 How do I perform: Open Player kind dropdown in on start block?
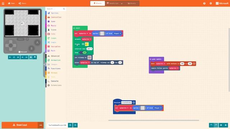point(118,33)
